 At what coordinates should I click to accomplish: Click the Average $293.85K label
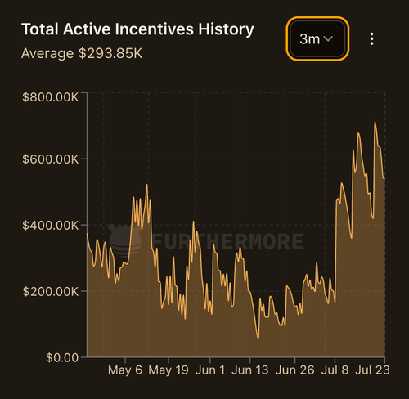click(82, 53)
